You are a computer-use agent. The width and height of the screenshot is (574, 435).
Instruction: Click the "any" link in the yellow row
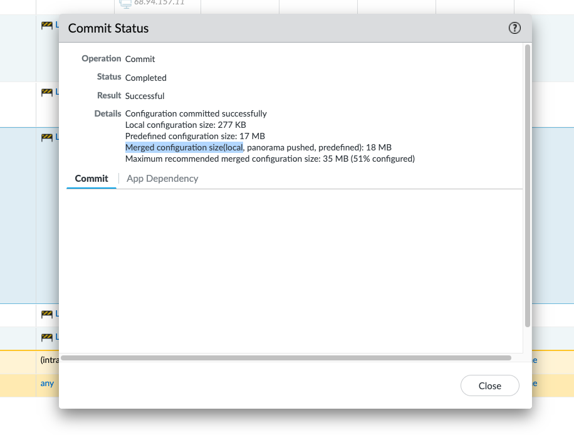click(47, 383)
